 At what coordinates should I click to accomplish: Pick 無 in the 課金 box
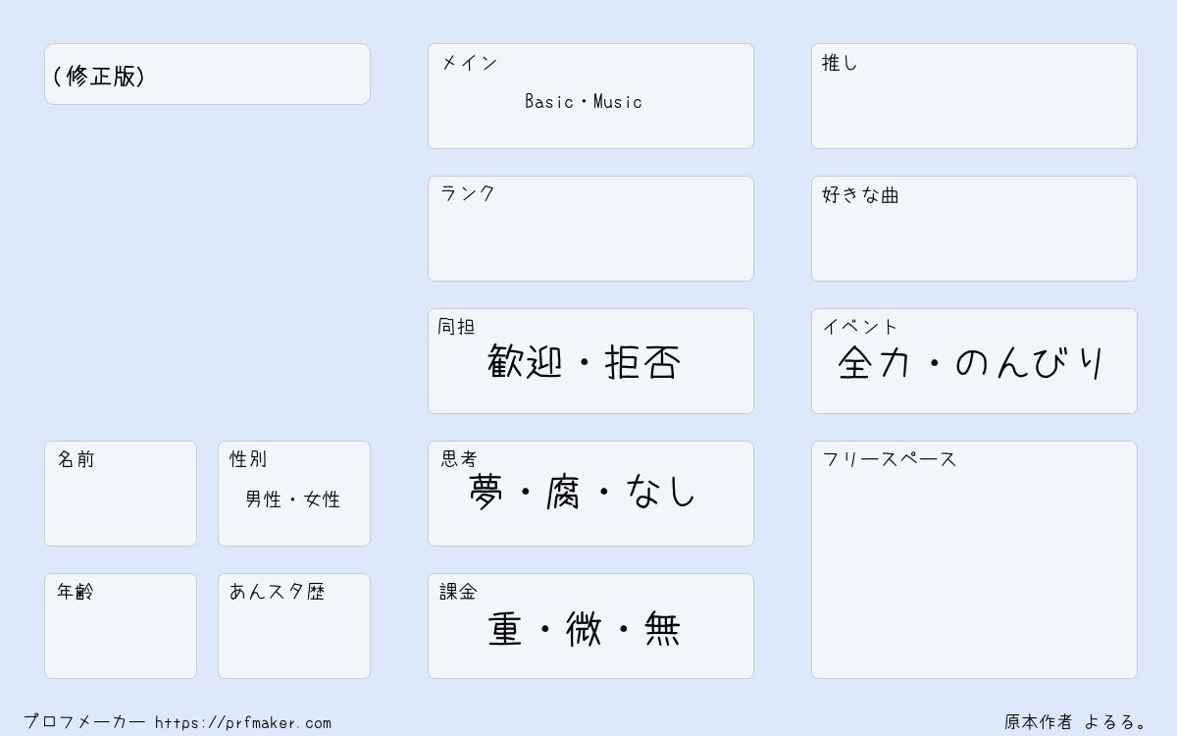[662, 629]
